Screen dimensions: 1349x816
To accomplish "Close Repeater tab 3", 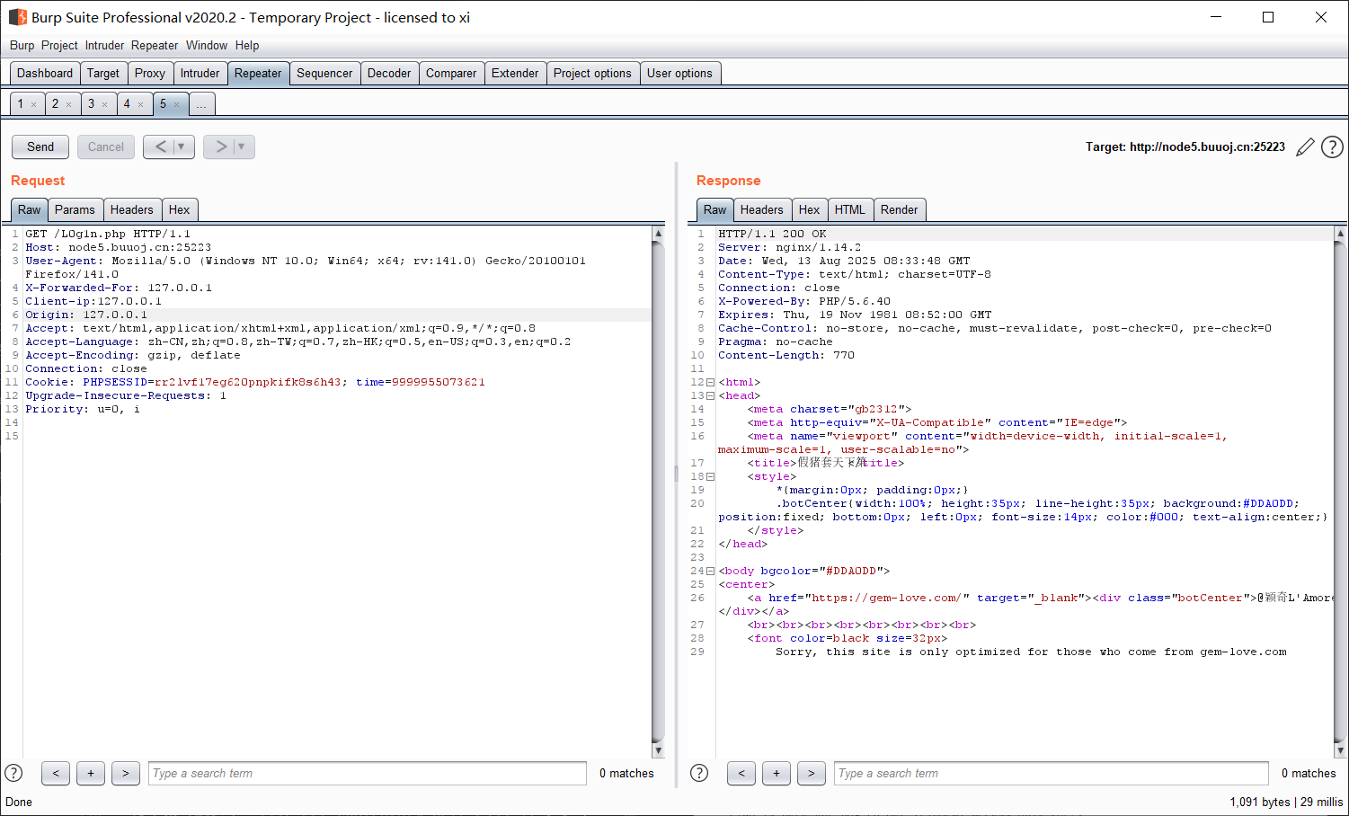I will coord(104,105).
